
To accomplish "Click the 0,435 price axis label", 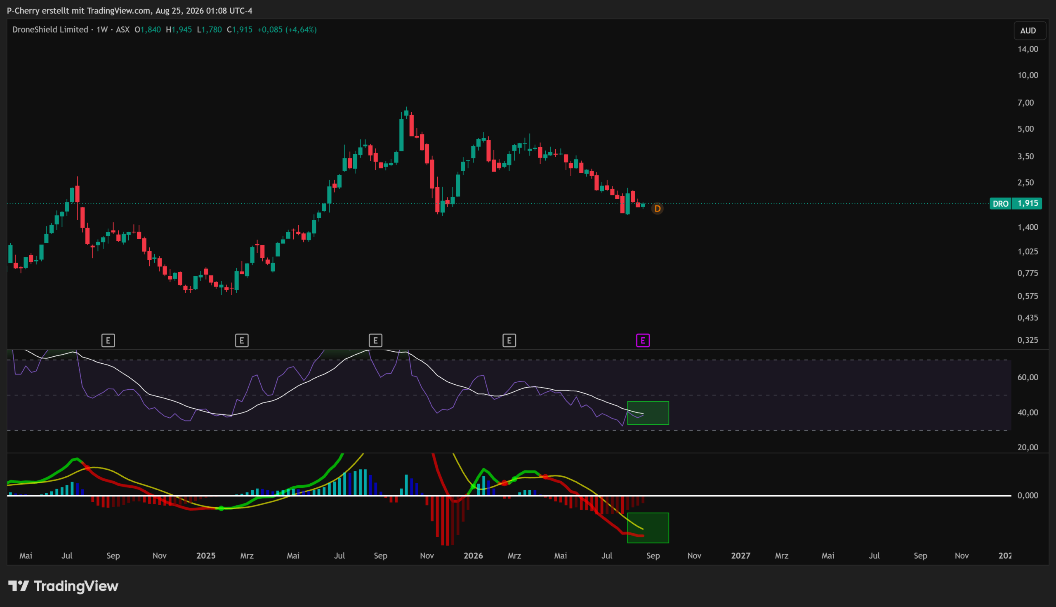I will point(1028,318).
